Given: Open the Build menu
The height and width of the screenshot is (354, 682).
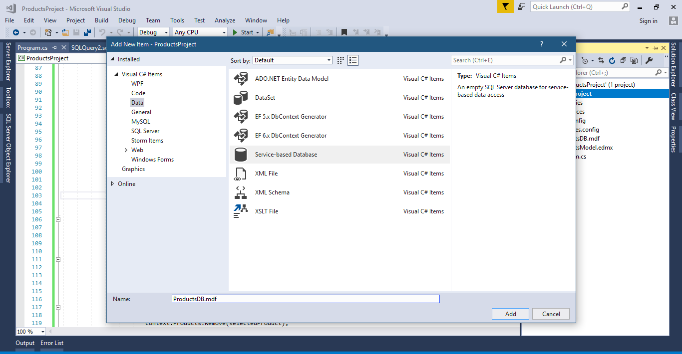Looking at the screenshot, I should pyautogui.click(x=101, y=20).
